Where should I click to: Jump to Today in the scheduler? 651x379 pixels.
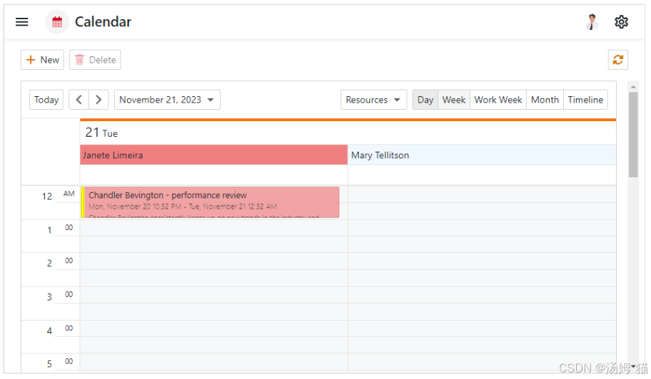click(46, 100)
